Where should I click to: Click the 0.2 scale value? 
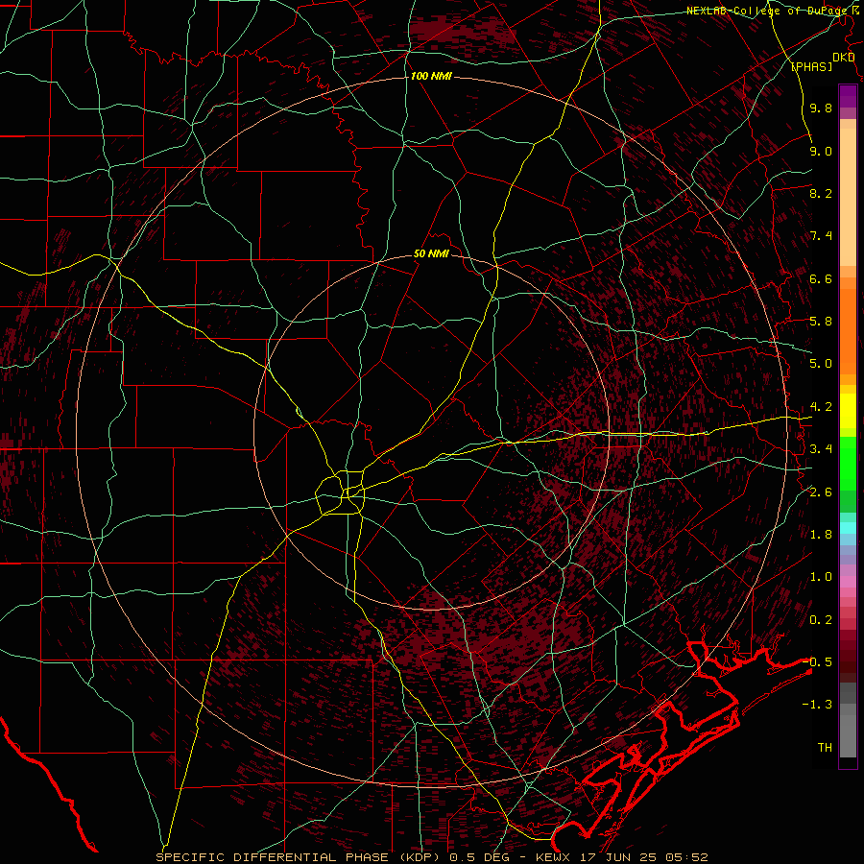[821, 620]
